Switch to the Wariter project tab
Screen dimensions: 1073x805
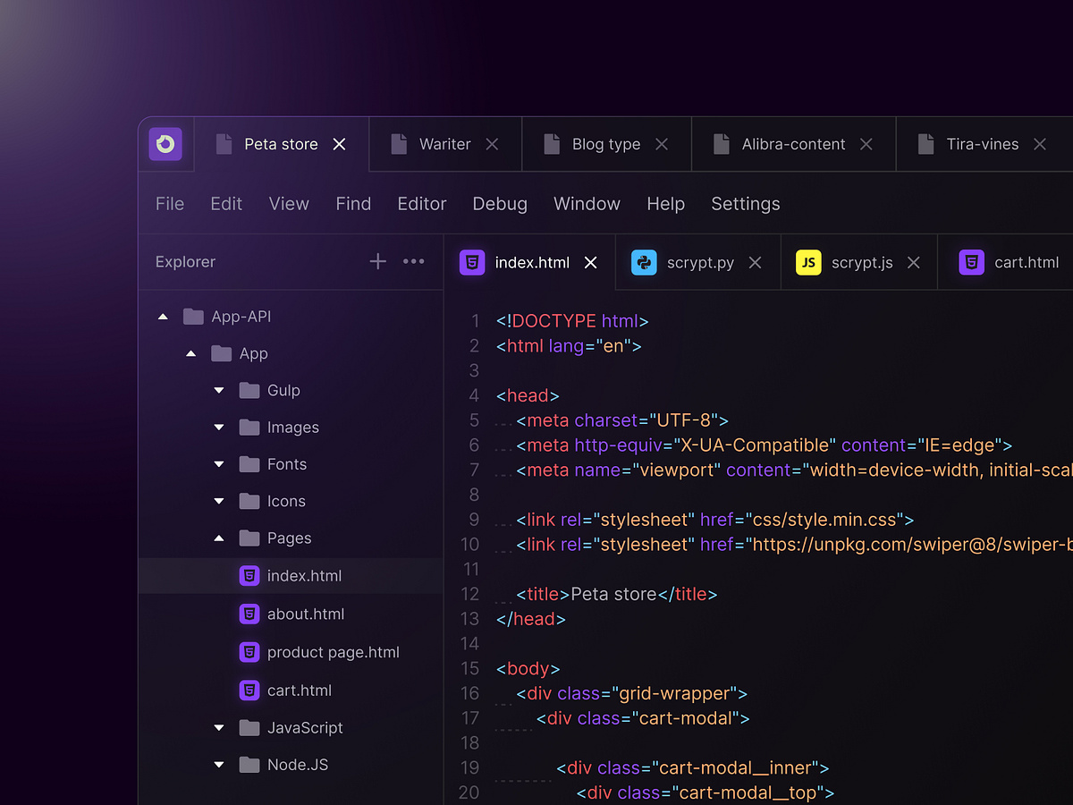(445, 144)
